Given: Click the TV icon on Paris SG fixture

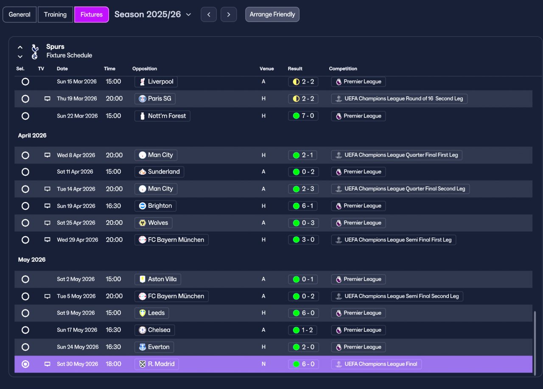Looking at the screenshot, I should (x=48, y=99).
